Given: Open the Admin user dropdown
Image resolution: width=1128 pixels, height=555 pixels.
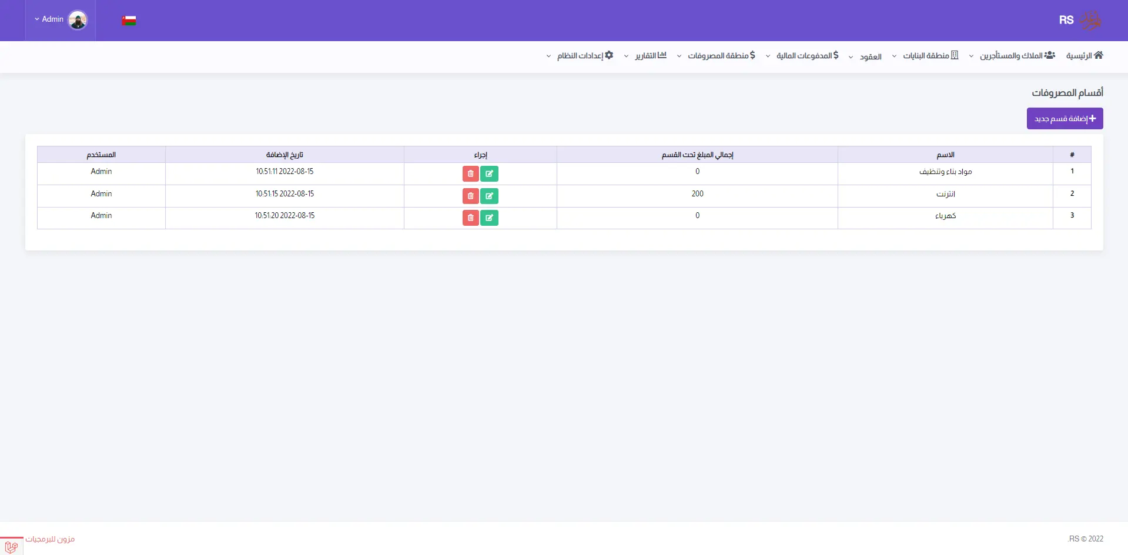Looking at the screenshot, I should coord(49,19).
